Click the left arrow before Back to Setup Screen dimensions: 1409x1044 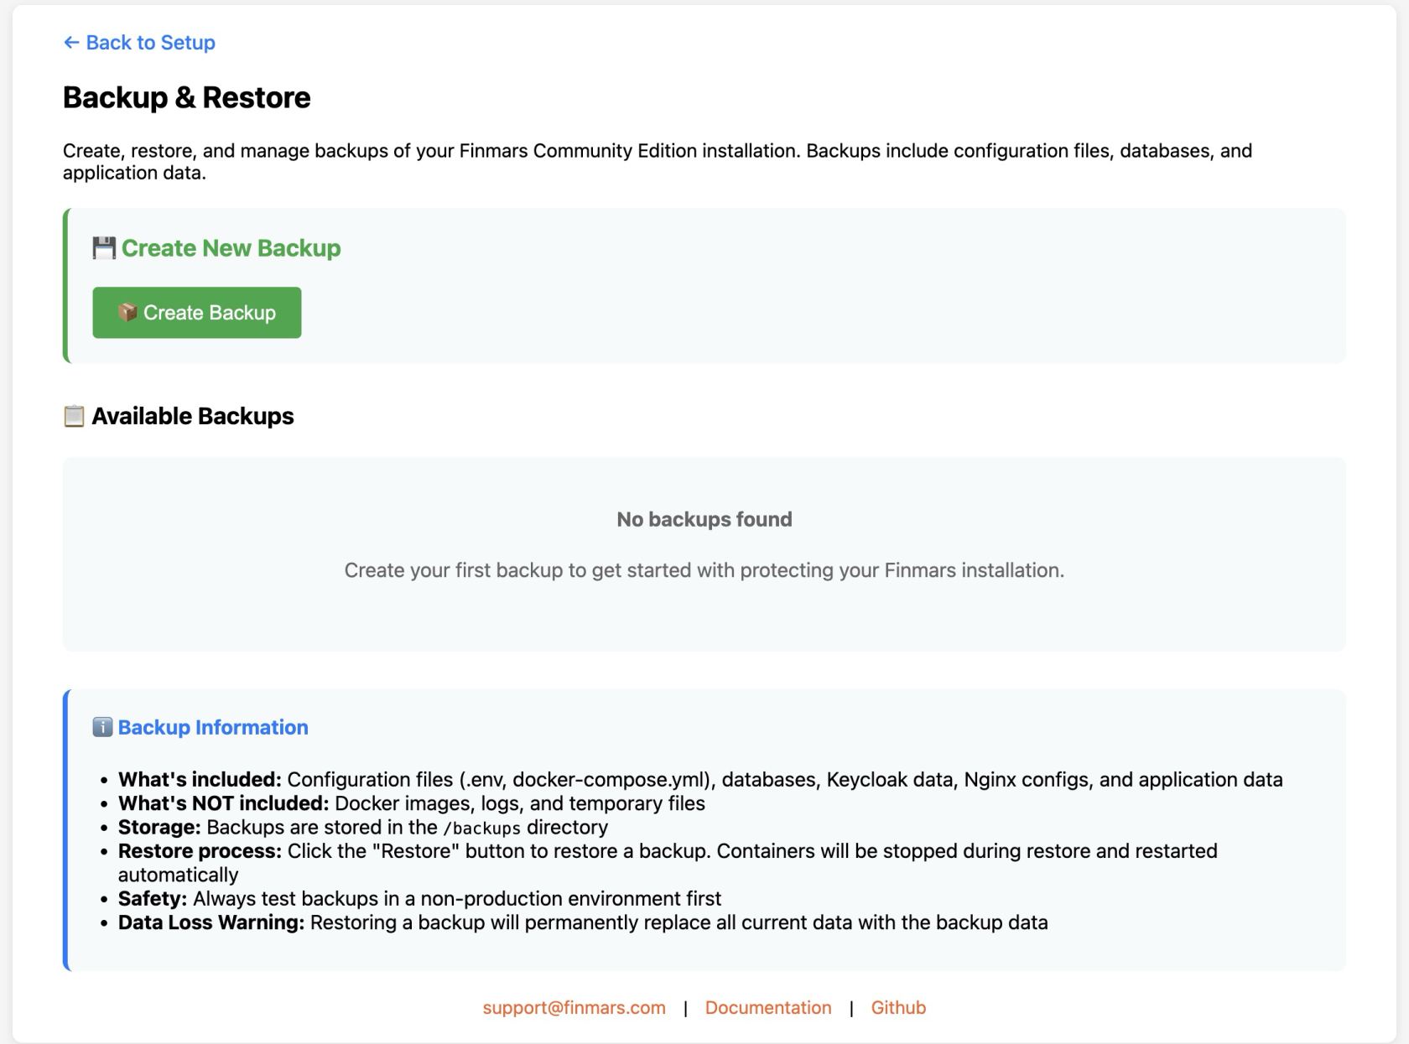(71, 43)
